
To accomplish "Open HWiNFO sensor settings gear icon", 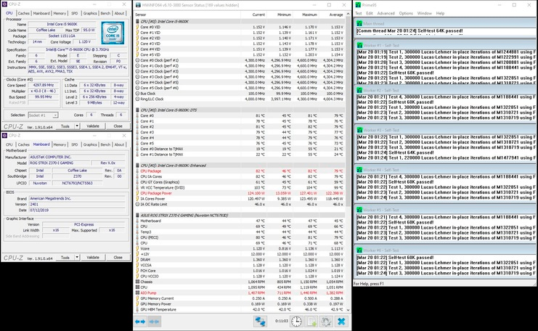I will click(325, 322).
